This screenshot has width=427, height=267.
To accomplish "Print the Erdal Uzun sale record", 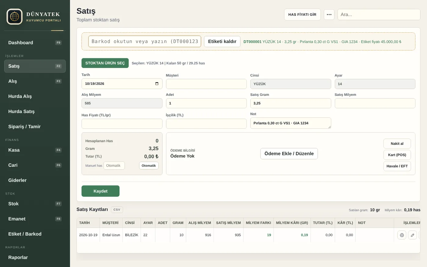I will [x=402, y=235].
